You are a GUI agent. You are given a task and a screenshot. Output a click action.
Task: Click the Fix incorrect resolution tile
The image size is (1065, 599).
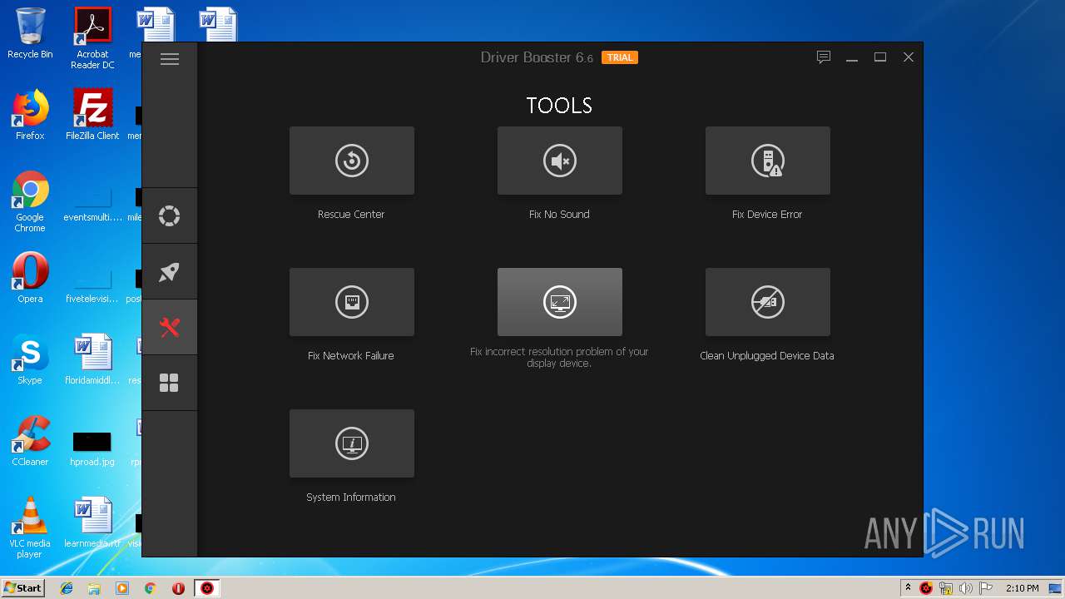[560, 302]
